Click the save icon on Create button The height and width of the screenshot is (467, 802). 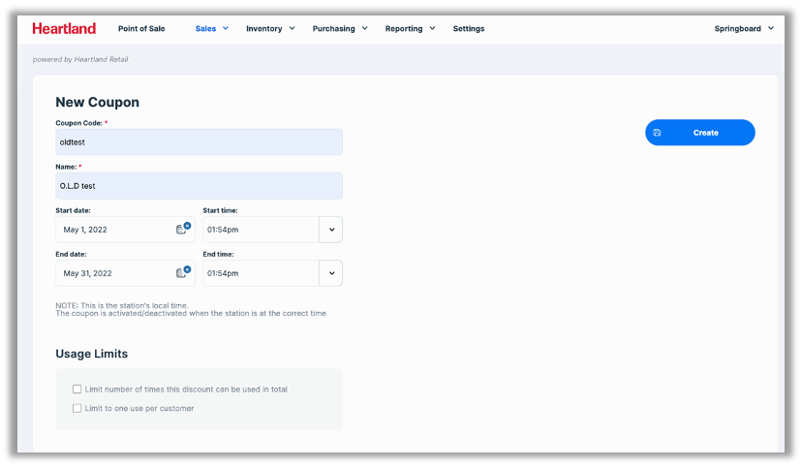657,133
